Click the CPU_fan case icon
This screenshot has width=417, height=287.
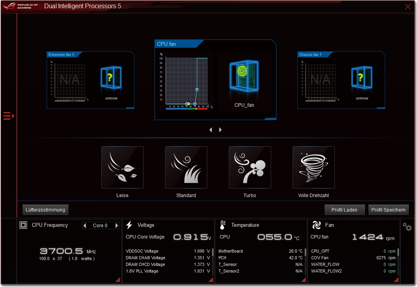click(x=244, y=76)
